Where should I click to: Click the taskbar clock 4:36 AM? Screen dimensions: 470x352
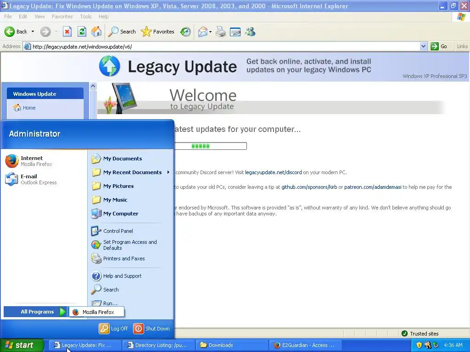[x=453, y=345]
